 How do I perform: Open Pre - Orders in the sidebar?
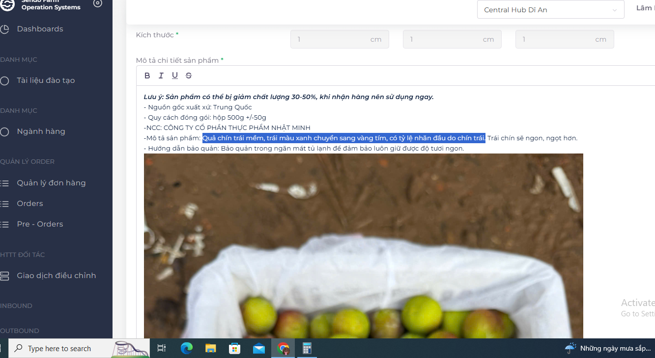click(40, 224)
